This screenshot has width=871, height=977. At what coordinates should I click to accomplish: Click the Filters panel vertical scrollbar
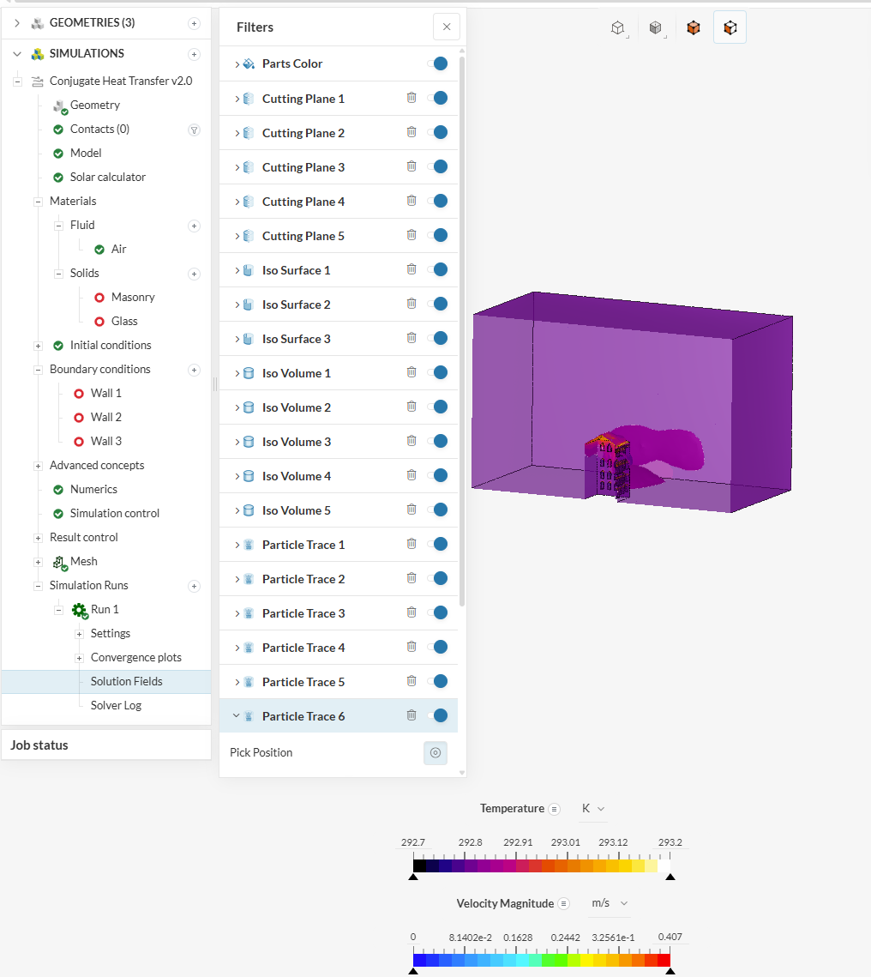pos(462,330)
